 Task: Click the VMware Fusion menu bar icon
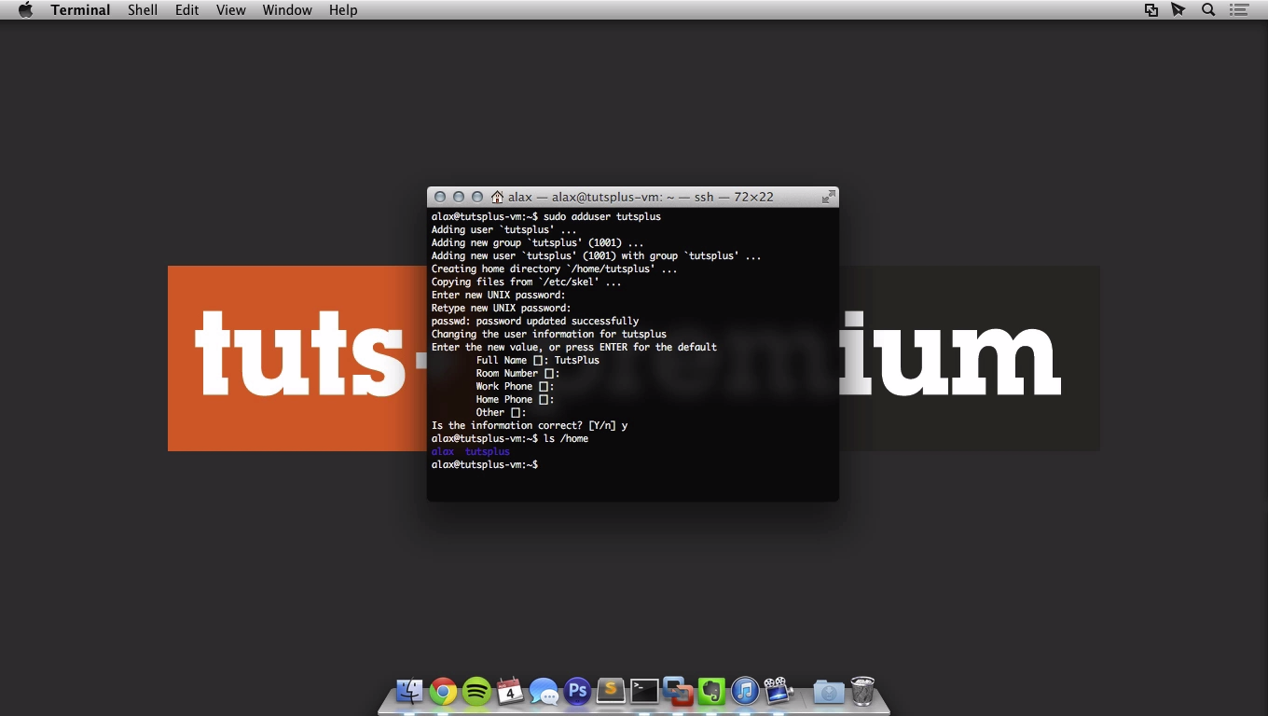(1151, 10)
